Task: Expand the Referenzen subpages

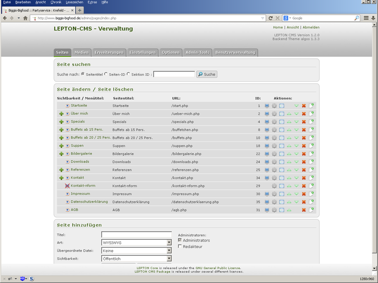Action: pos(61,170)
